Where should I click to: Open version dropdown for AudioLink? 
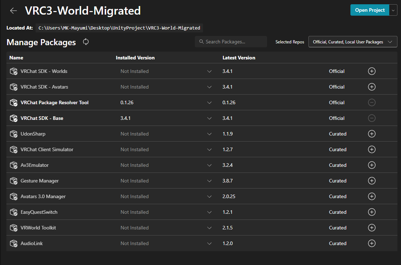click(x=209, y=244)
